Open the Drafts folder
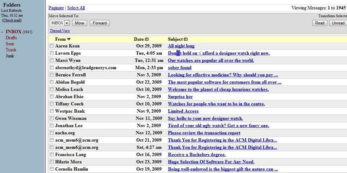The image size is (347, 173). [x=11, y=38]
